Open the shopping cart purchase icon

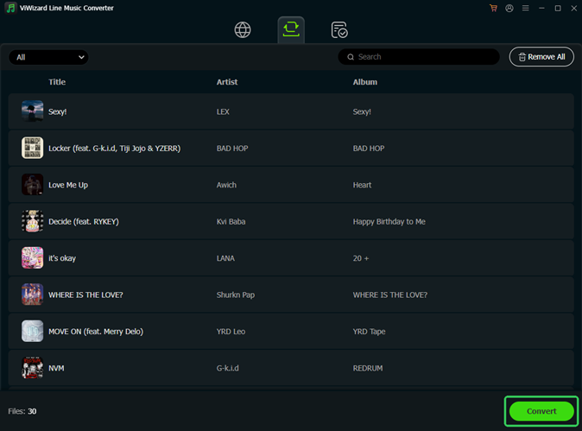tap(493, 8)
